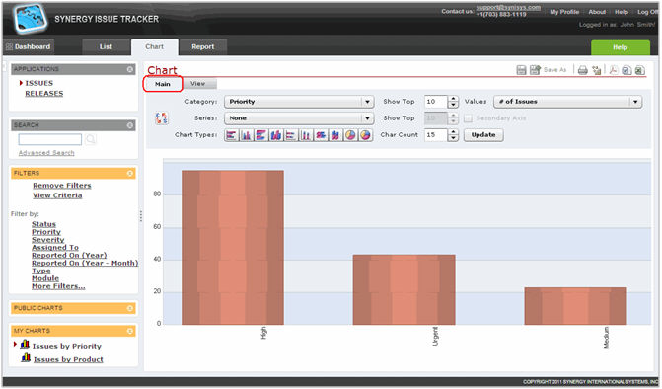Open the Releases application link
662x389 pixels.
point(44,94)
